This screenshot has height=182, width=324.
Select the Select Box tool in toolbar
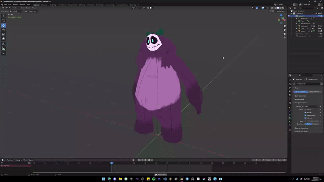click(4, 16)
